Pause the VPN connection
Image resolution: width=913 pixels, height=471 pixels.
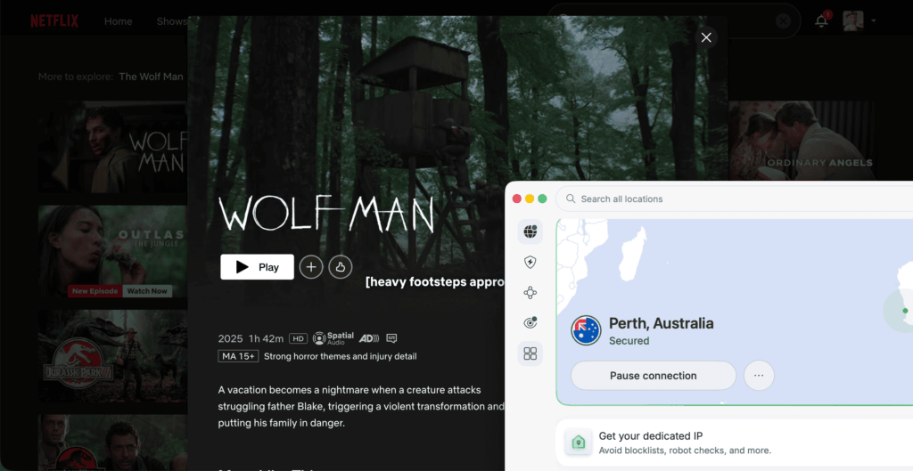pyautogui.click(x=654, y=376)
